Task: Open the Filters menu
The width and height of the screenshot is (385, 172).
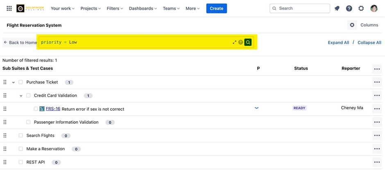Action: coord(115,9)
